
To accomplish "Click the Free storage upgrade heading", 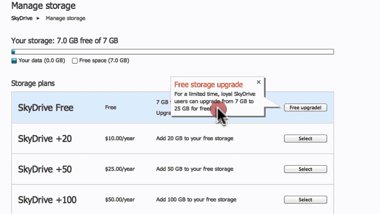I will 208,85.
